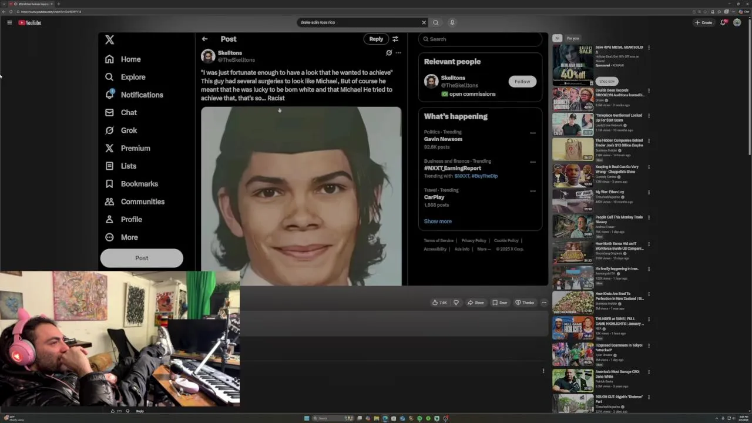Click the browser address bar
The image size is (752, 423).
[x=352, y=12]
